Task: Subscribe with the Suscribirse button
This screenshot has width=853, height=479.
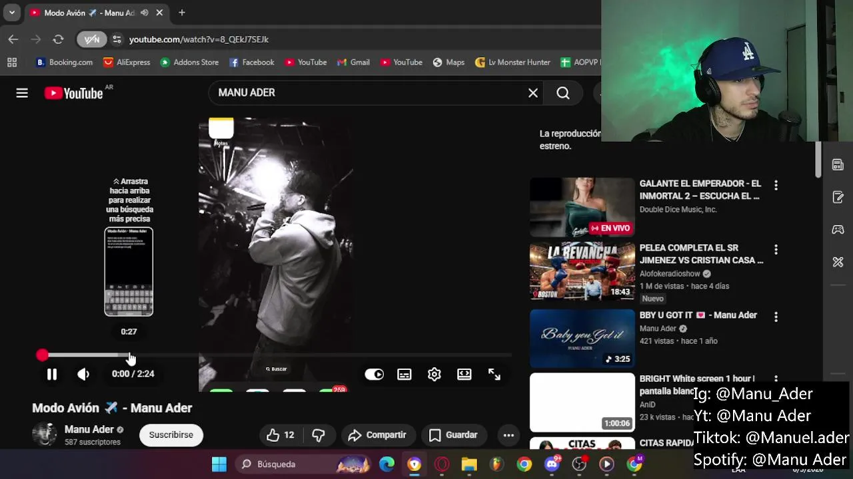Action: tap(171, 435)
